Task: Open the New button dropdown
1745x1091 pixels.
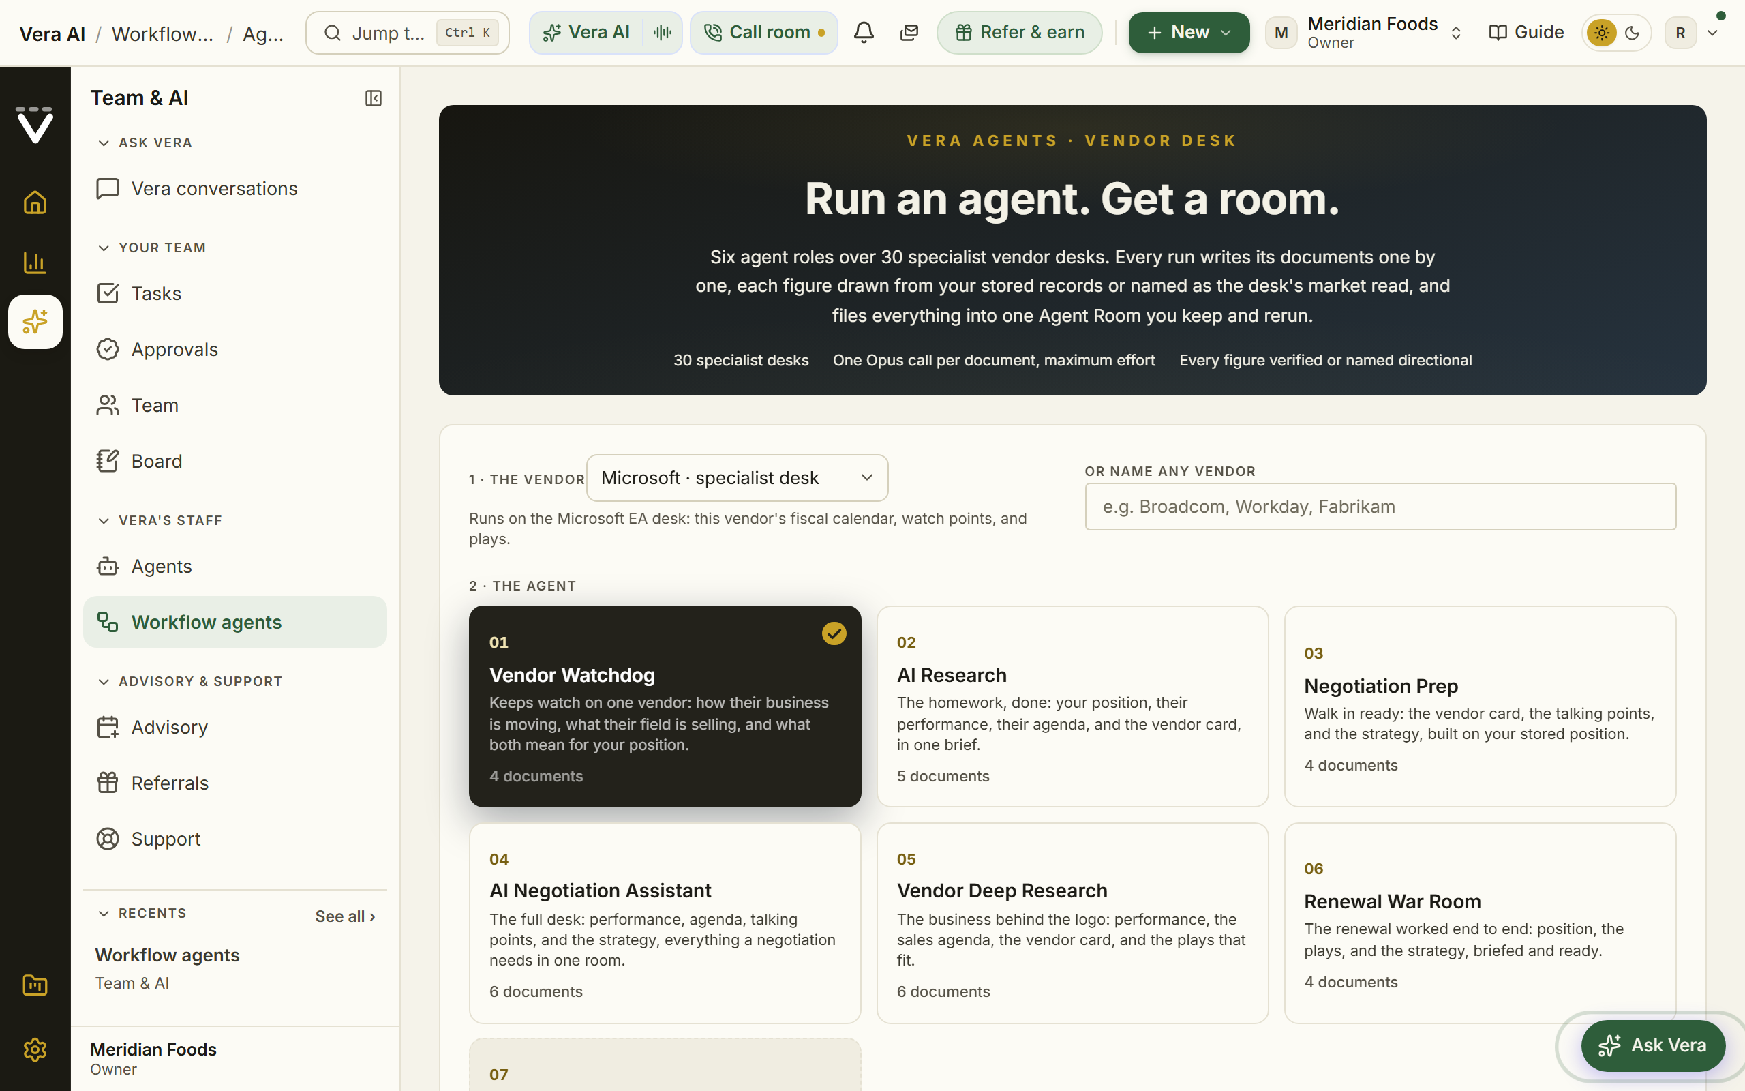Action: 1188,33
